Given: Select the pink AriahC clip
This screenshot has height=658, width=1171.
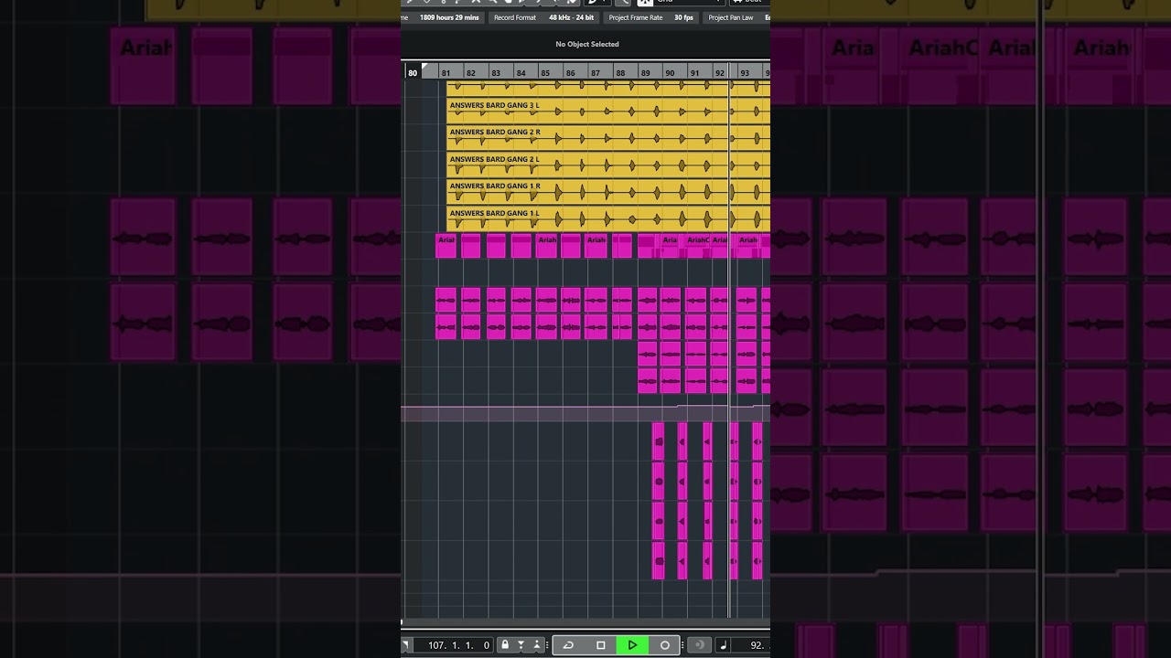Looking at the screenshot, I should pyautogui.click(x=697, y=246).
